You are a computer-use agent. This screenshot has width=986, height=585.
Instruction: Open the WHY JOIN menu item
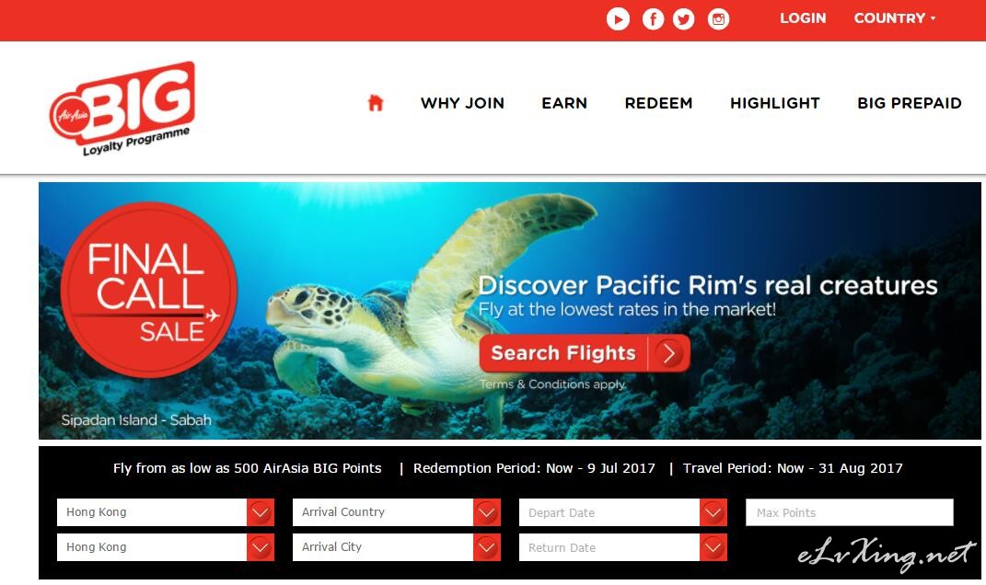tap(462, 103)
